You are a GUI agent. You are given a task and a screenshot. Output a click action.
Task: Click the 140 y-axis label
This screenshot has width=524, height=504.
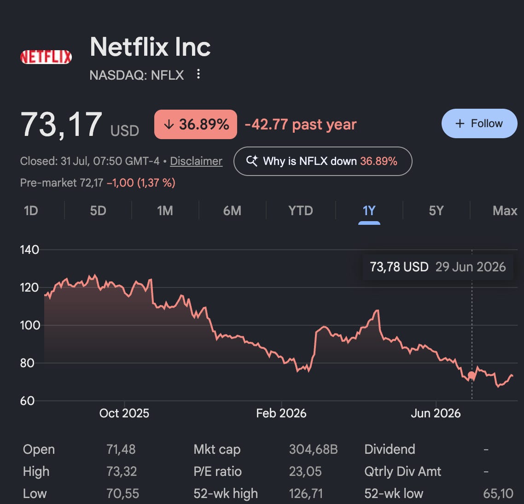[29, 250]
